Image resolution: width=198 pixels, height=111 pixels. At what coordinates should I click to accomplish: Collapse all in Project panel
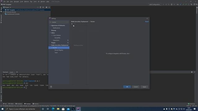click(43, 7)
